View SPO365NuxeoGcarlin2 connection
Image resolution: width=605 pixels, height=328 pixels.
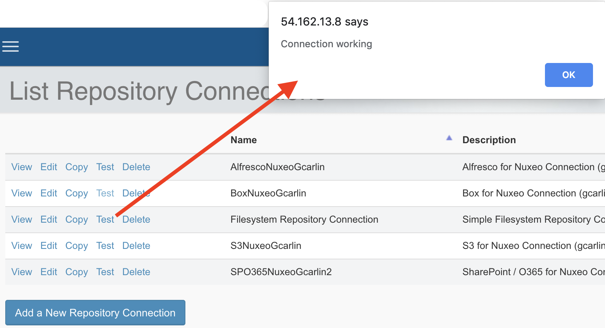(22, 272)
